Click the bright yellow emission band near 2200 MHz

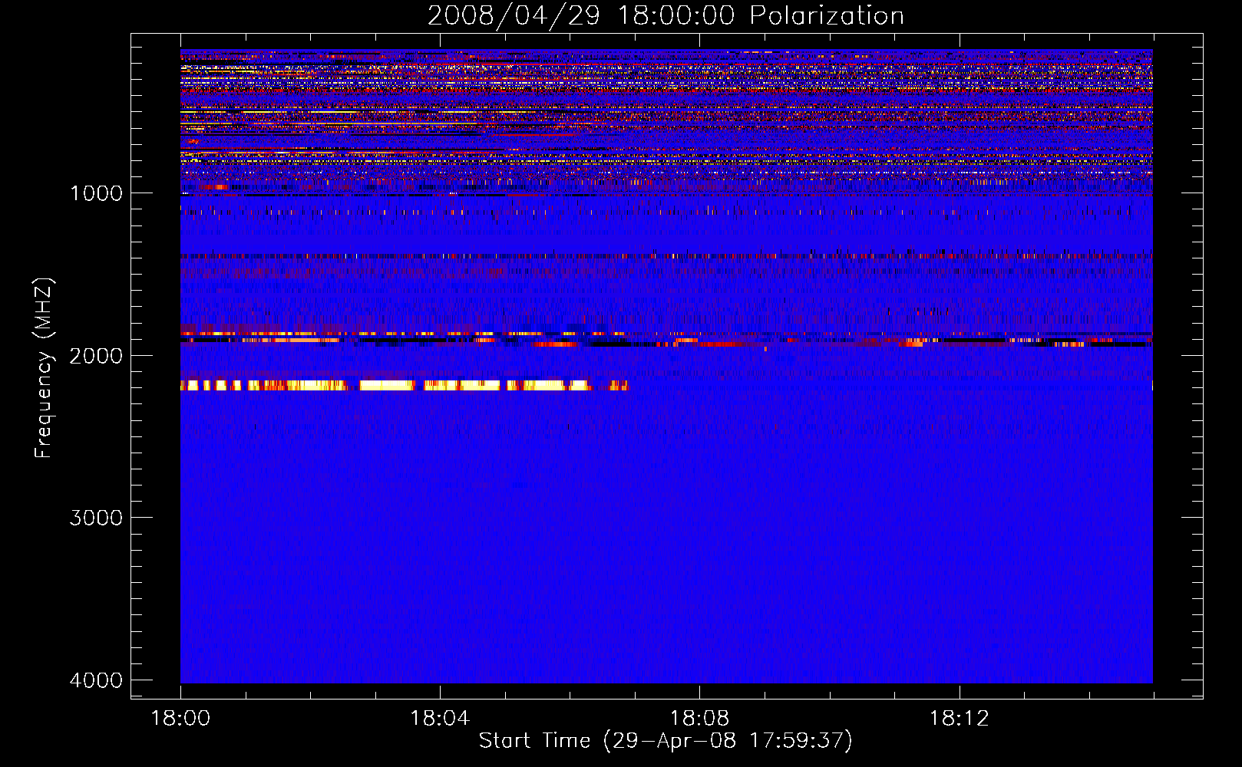[405, 385]
